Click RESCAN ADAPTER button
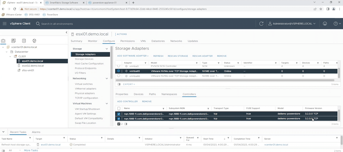The width and height of the screenshot is (343, 152). point(203,56)
